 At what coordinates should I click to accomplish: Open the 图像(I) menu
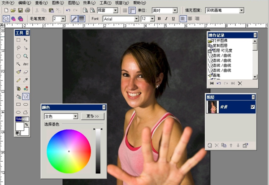58,3
